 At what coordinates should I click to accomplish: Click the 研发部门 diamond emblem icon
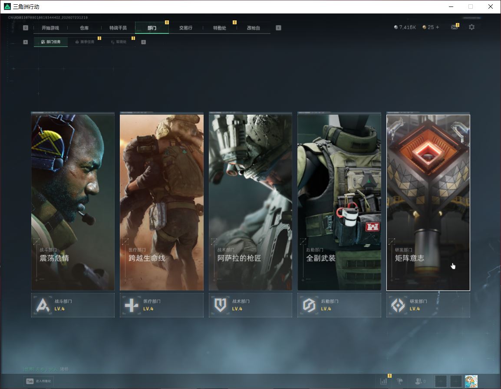(398, 305)
